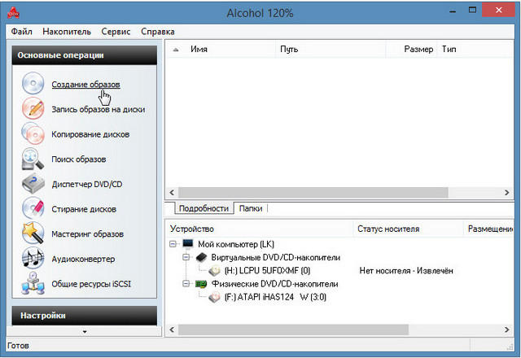This screenshot has height=358, width=521.
Task: Collapse Физические DVD/CD-накопители node
Action: 186,284
